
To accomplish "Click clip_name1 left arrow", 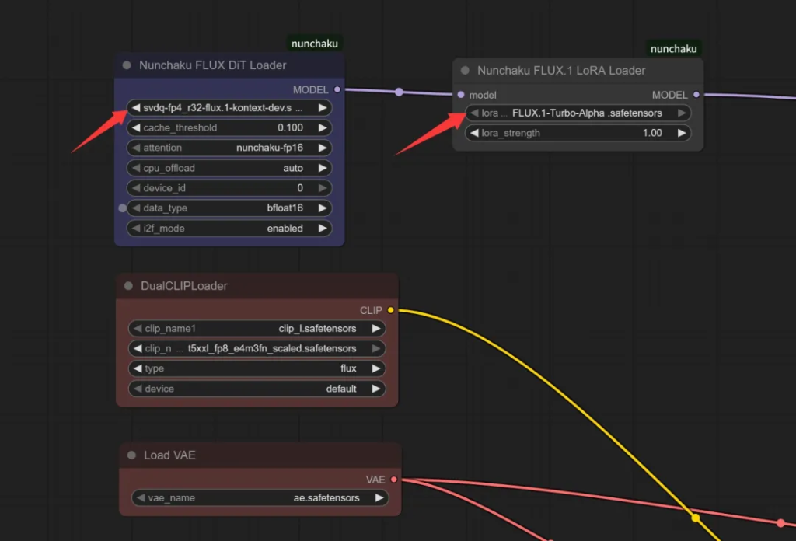I will tap(138, 328).
